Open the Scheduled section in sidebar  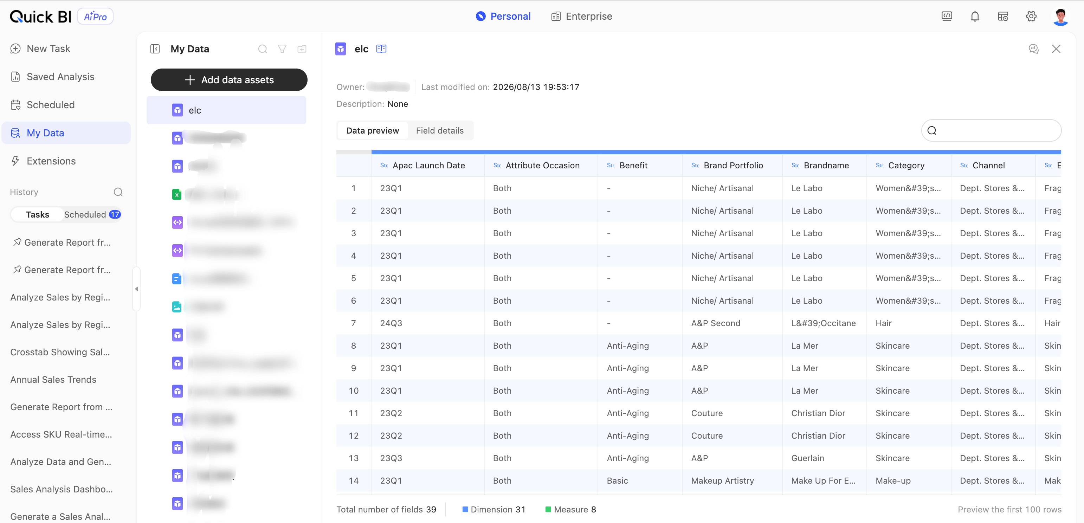[66, 105]
